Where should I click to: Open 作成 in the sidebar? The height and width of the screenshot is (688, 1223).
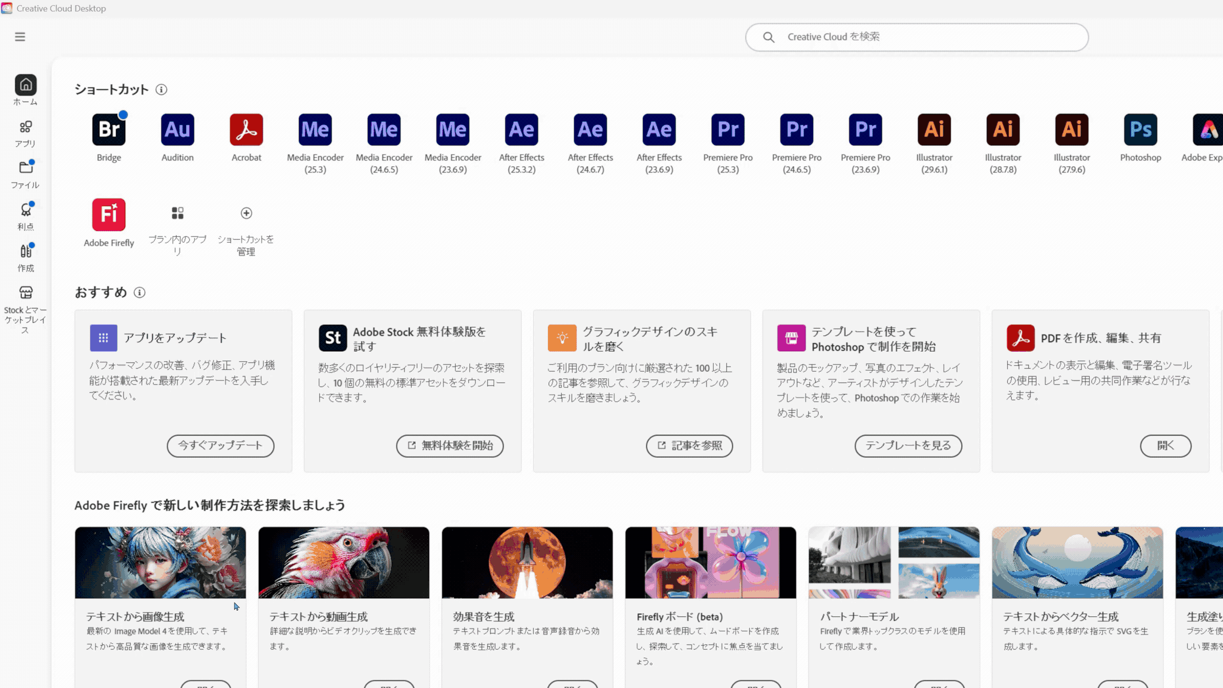(x=25, y=258)
